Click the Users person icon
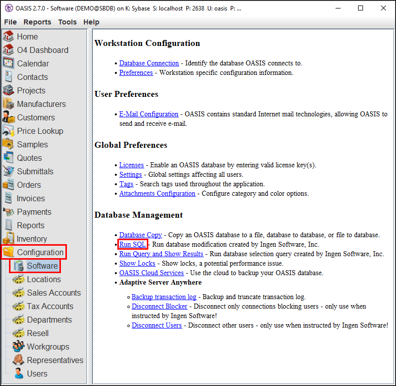 [18, 374]
